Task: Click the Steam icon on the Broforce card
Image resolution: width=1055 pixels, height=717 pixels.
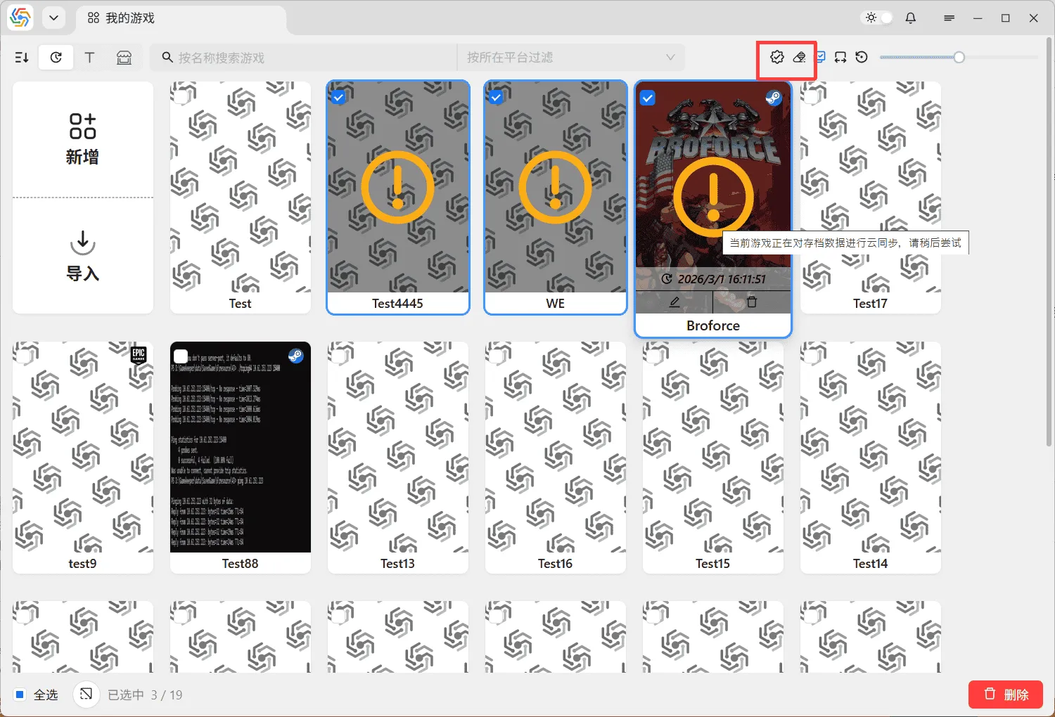Action: click(x=774, y=98)
